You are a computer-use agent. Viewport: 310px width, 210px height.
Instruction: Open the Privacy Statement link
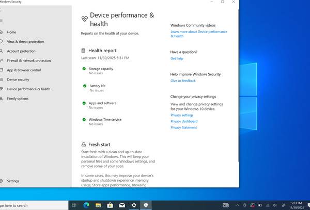(x=183, y=127)
